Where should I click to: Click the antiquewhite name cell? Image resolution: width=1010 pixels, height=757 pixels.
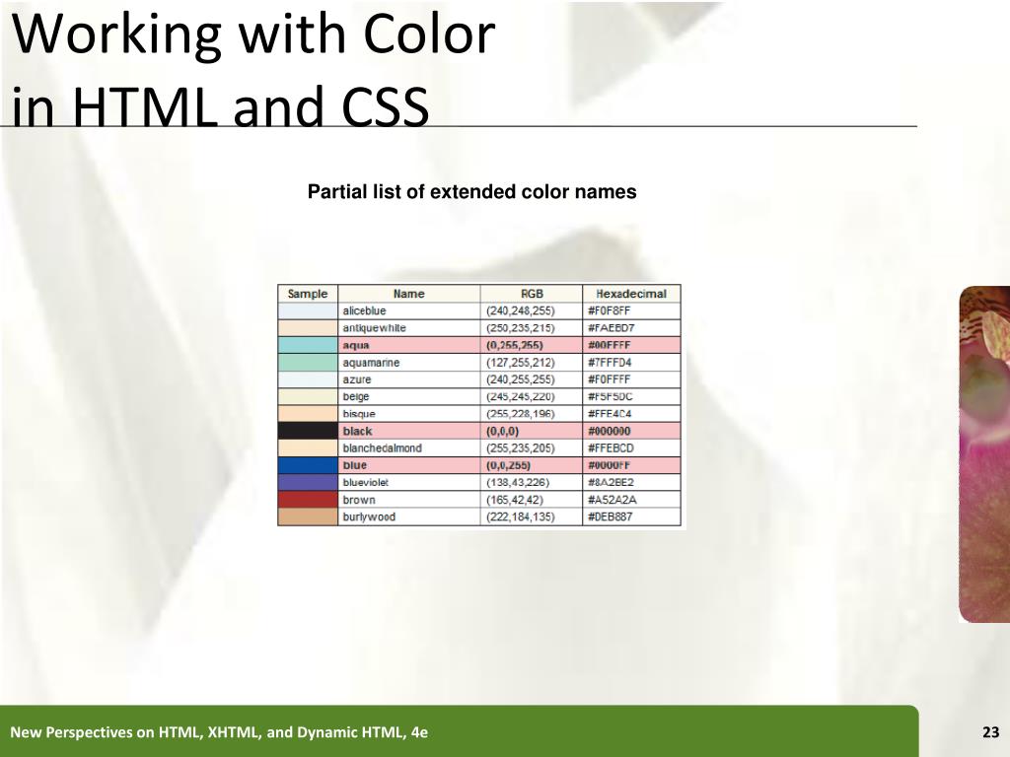(374, 328)
